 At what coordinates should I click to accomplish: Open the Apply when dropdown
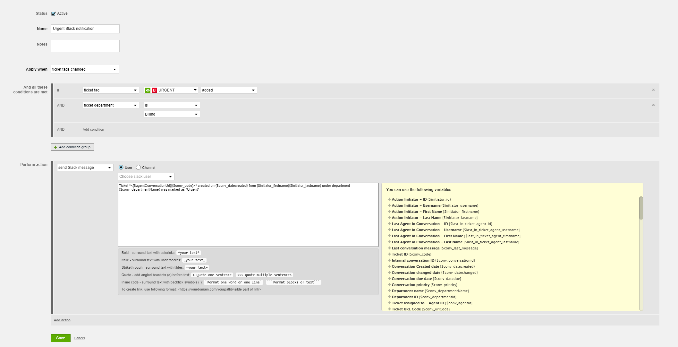click(85, 69)
